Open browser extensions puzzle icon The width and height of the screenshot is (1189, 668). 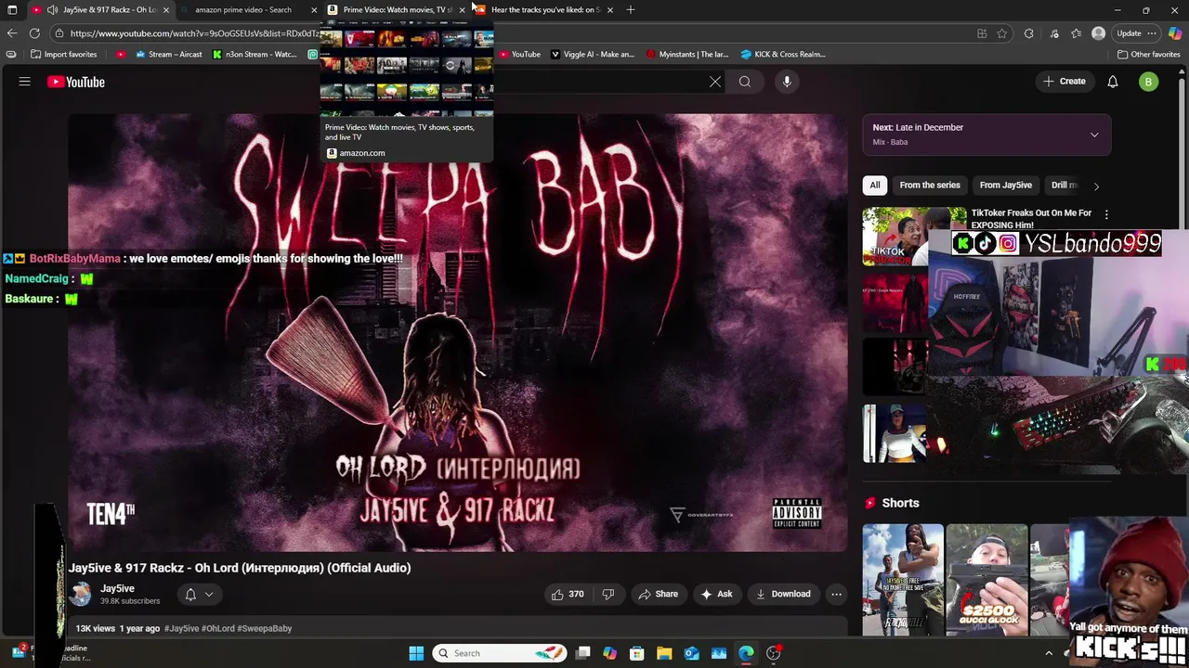point(1028,33)
